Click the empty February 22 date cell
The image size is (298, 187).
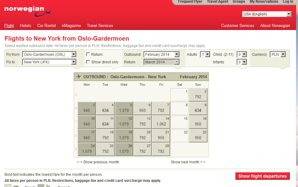(179, 135)
